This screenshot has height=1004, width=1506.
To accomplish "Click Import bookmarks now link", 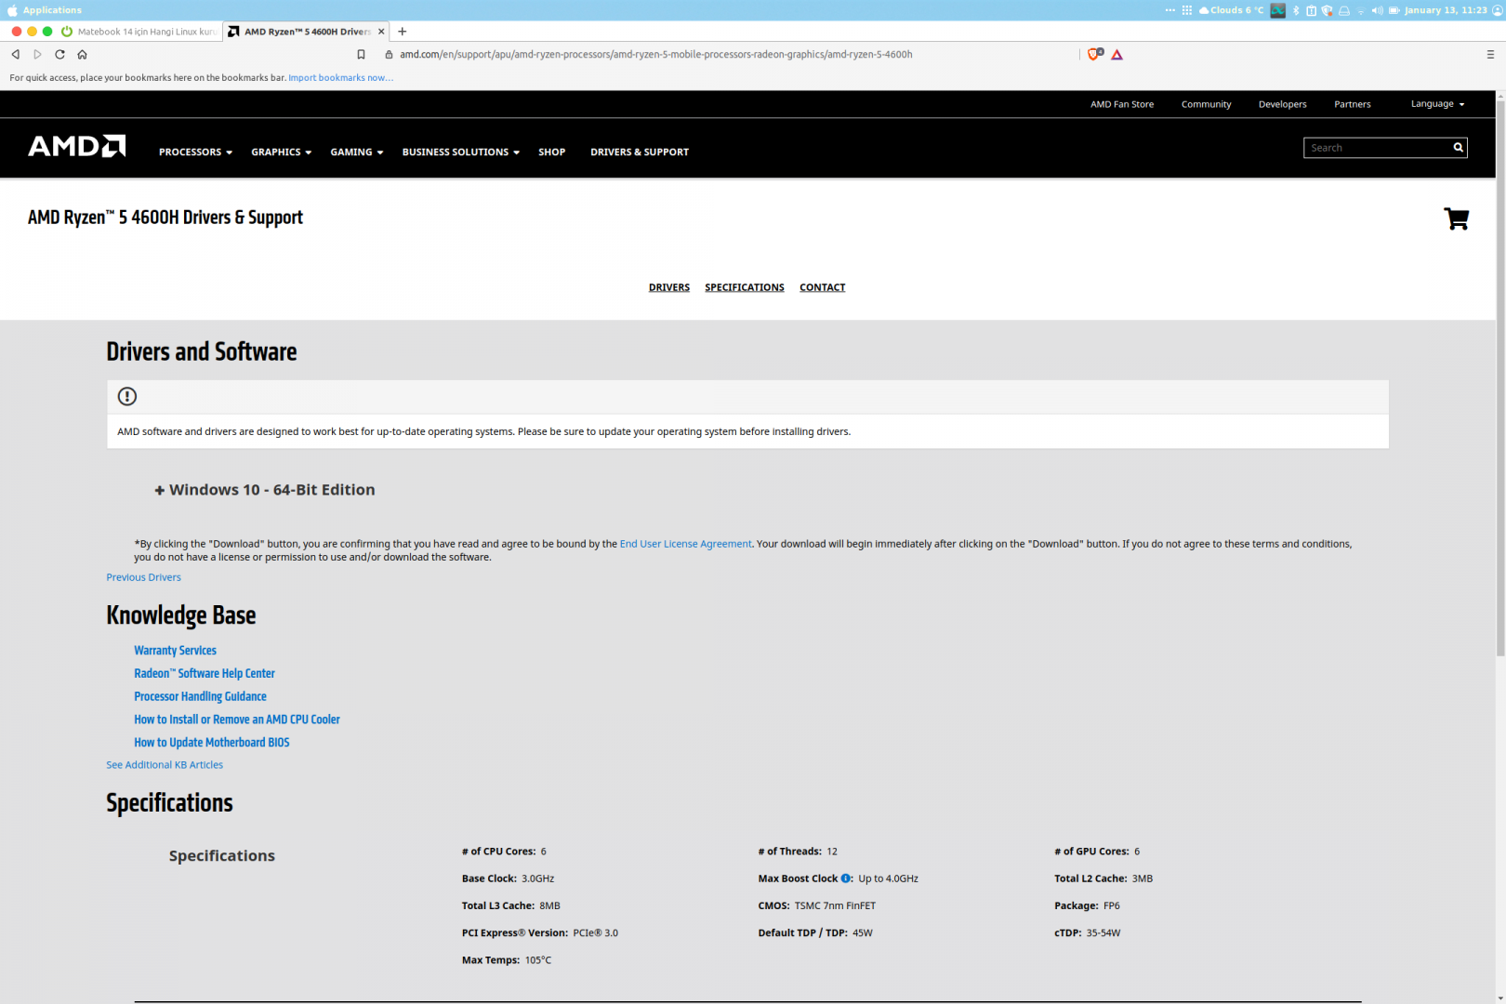I will (340, 78).
